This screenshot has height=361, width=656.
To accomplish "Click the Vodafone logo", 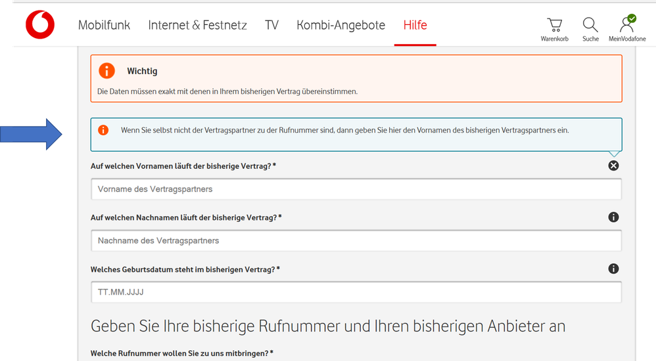I will point(39,25).
